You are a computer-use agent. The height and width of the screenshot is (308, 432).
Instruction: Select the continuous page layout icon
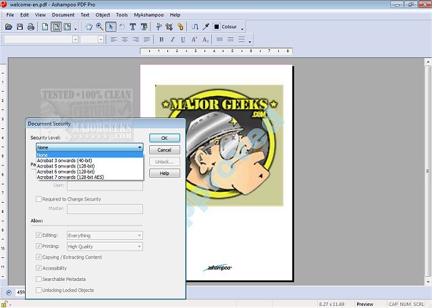(x=67, y=27)
